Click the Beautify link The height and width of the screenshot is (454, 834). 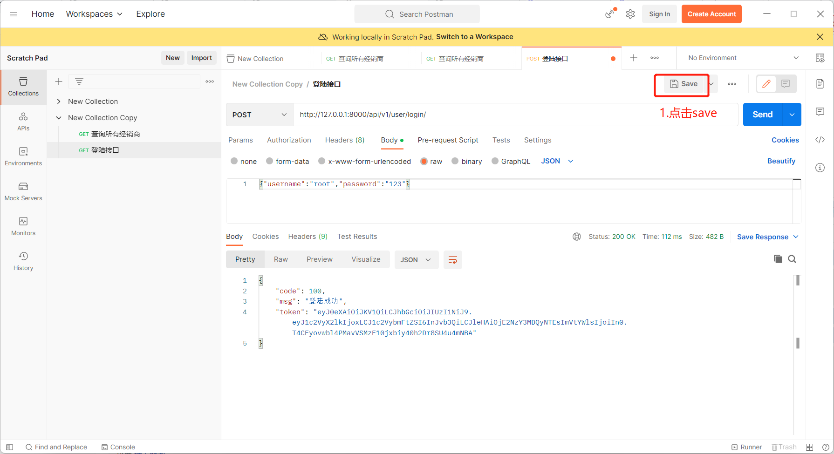click(x=781, y=161)
